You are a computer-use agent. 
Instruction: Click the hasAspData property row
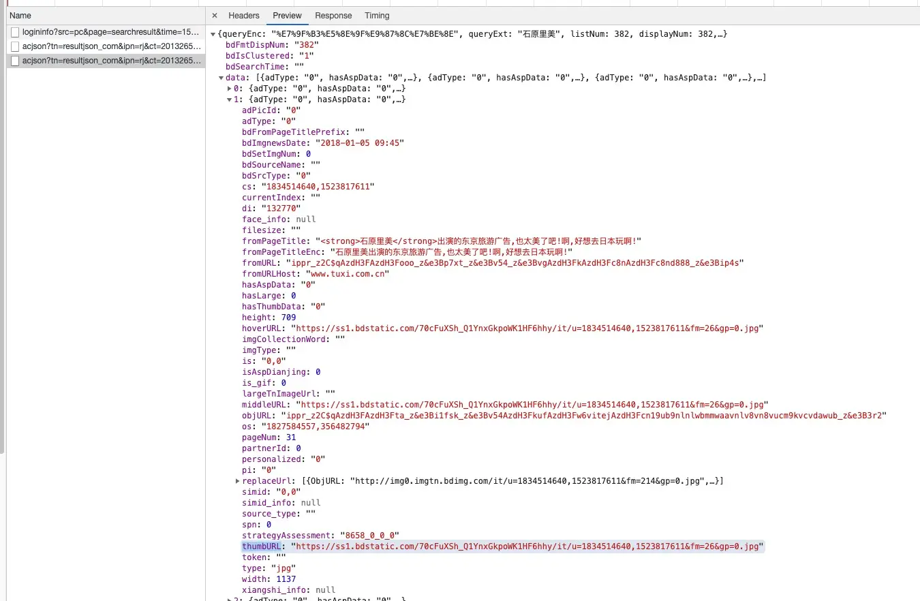pyautogui.click(x=279, y=285)
